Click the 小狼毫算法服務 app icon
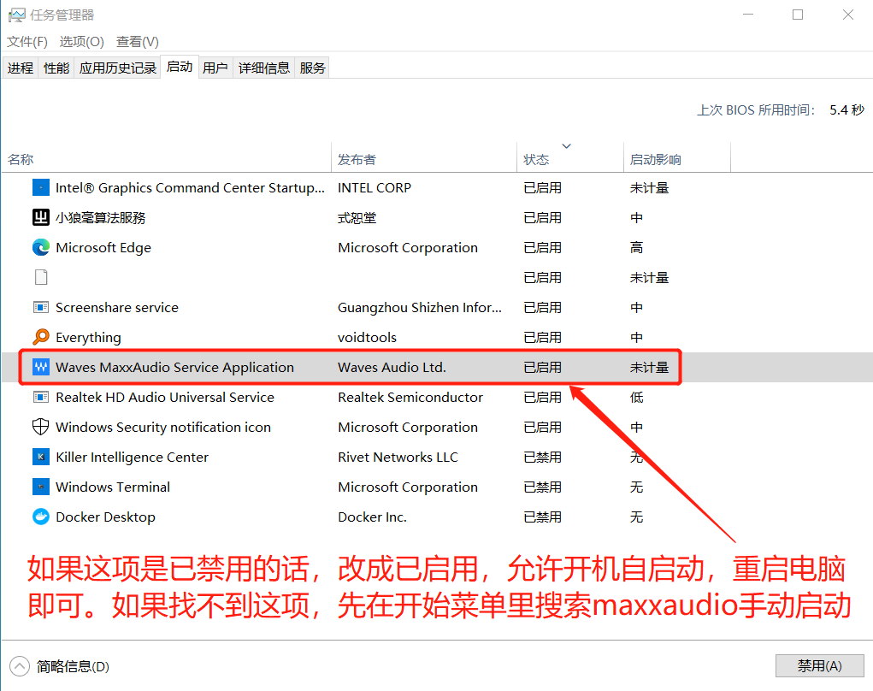The height and width of the screenshot is (691, 873). point(41,218)
